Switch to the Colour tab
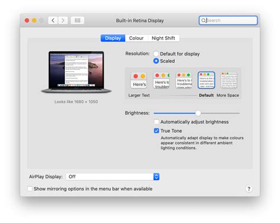The width and height of the screenshot is (280, 223). pos(136,38)
